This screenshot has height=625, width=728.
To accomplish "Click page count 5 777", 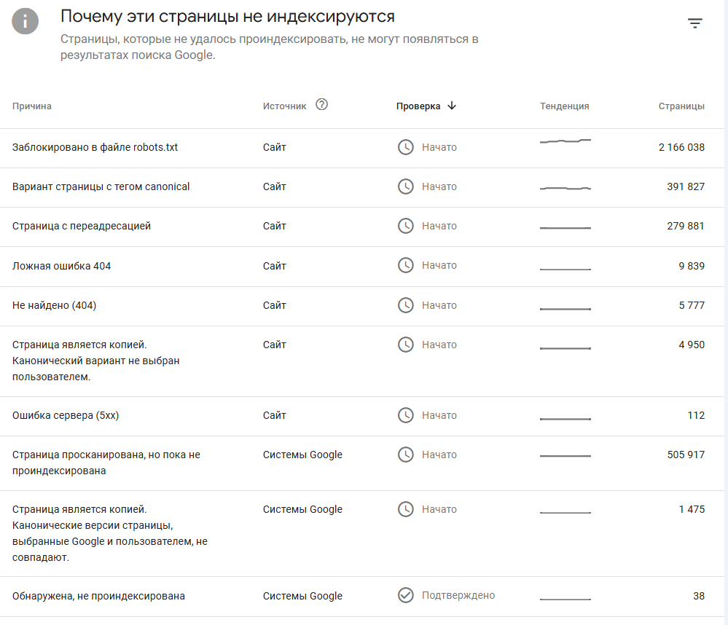I will tap(692, 305).
